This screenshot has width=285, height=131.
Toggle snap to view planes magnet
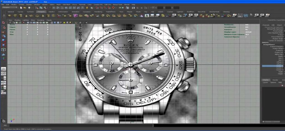pyautogui.click(x=109, y=8)
